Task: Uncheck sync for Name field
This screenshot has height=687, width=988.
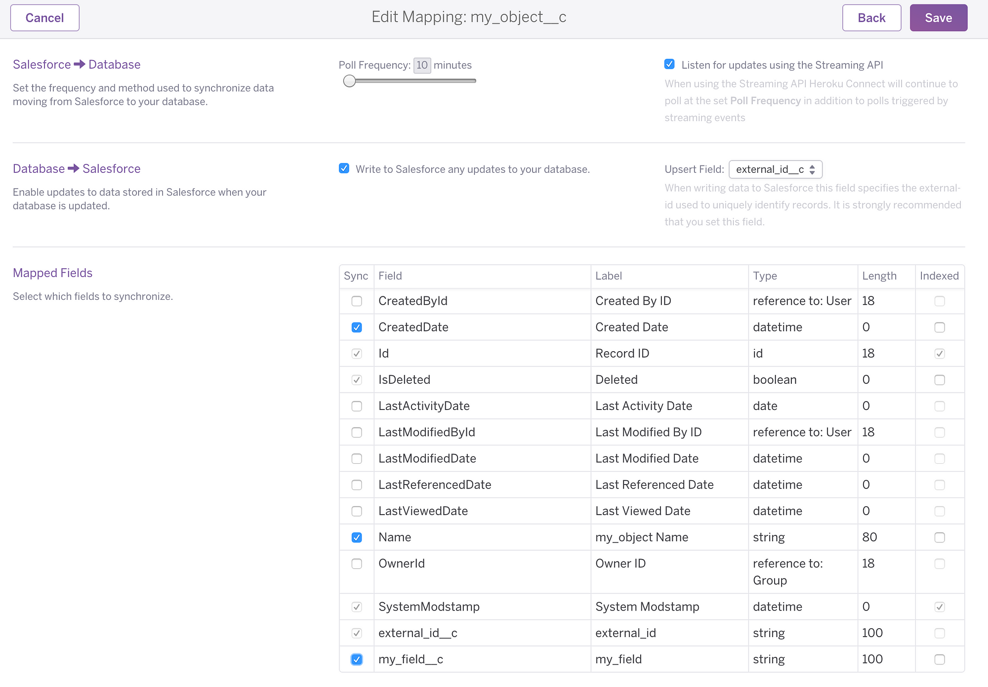Action: (357, 537)
